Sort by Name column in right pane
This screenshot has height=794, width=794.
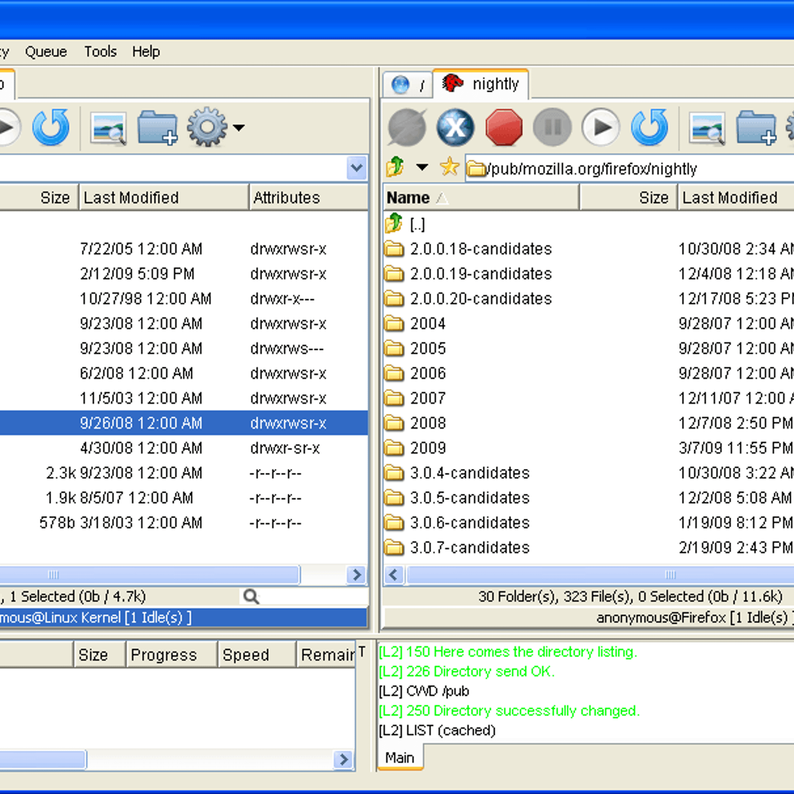coord(480,198)
